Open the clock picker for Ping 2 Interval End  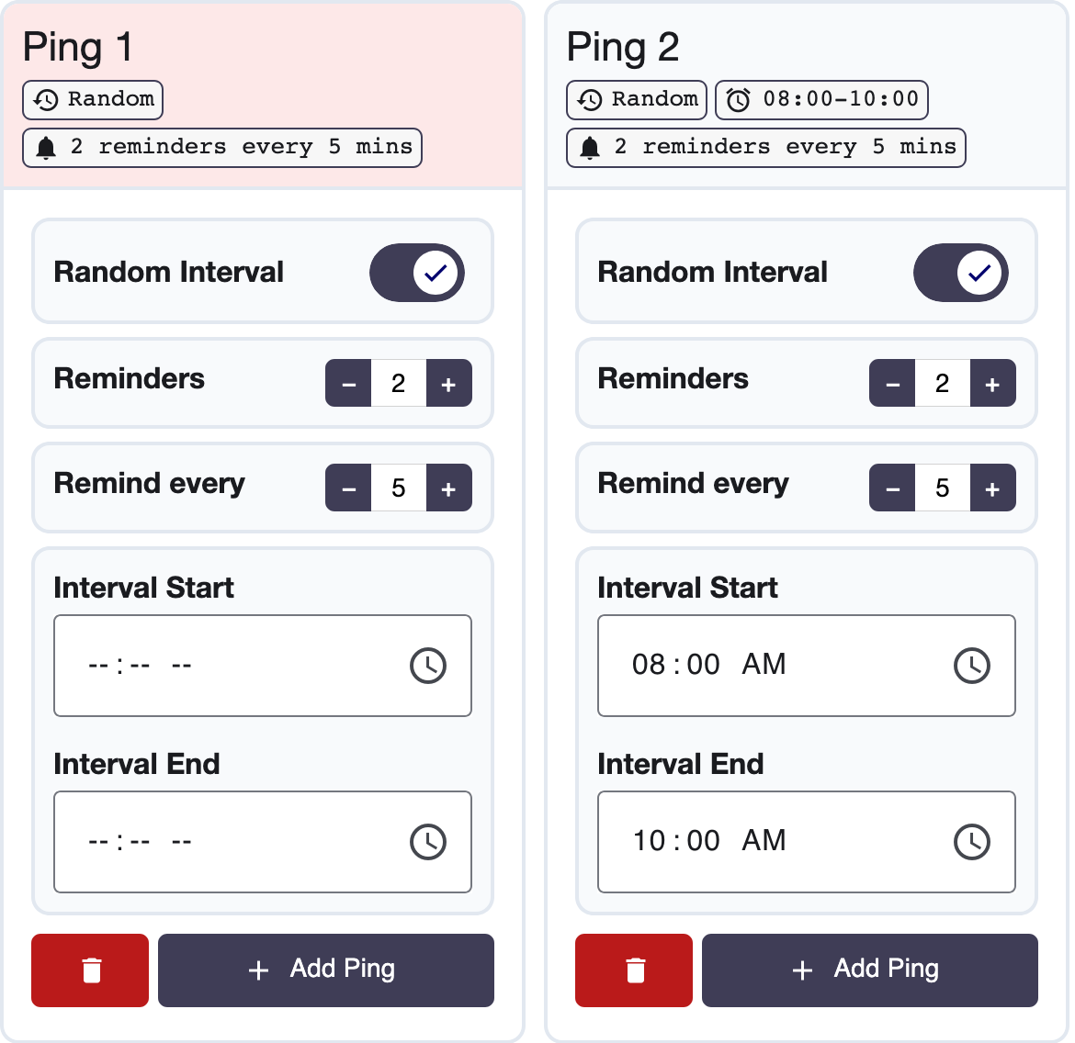pos(973,841)
